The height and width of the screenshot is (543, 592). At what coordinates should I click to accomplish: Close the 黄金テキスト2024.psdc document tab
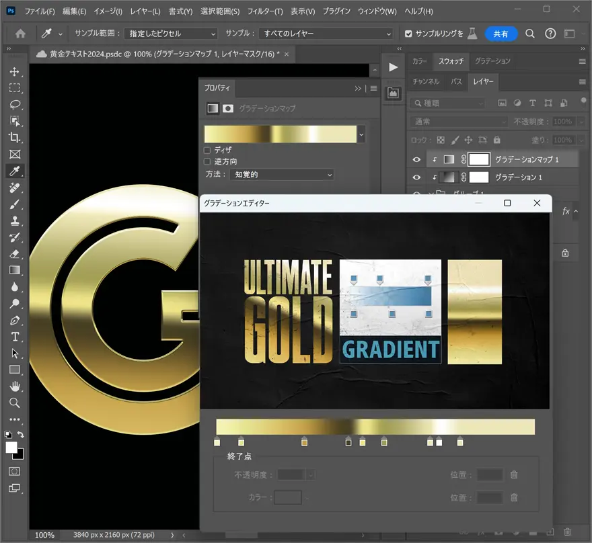287,54
